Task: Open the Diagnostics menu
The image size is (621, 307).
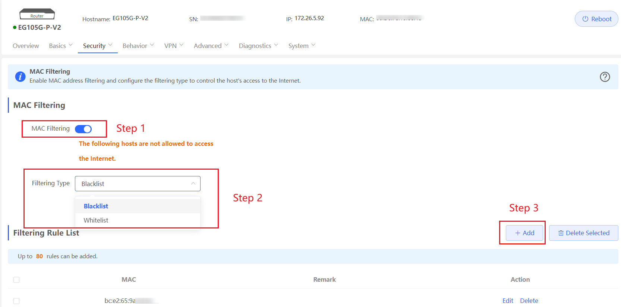Action: 258,46
